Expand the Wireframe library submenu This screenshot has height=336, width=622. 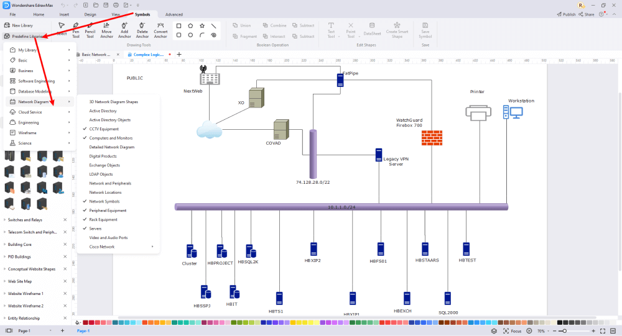(x=40, y=133)
